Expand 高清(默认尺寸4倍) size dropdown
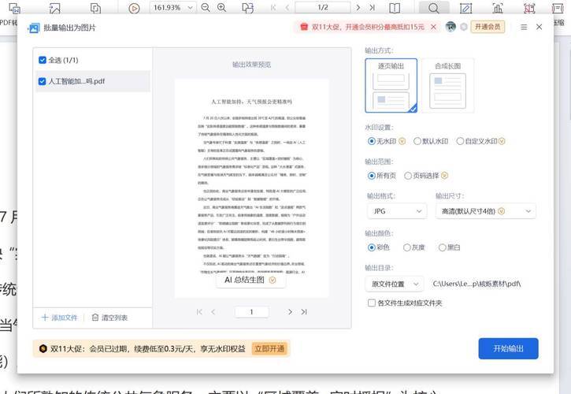This screenshot has width=571, height=394. tap(485, 211)
